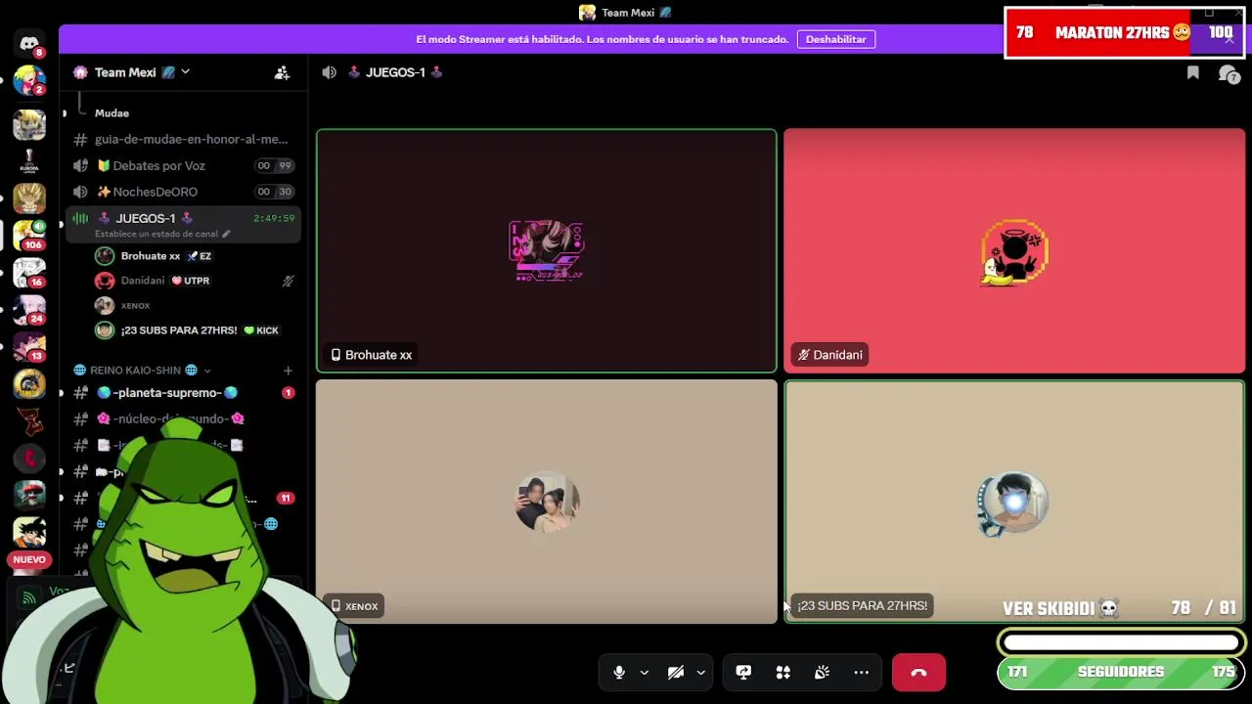Focus the Brohuate xx video tile
This screenshot has height=704, width=1252.
tap(547, 251)
